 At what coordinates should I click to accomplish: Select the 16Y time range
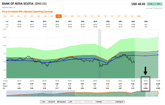[x=32, y=16]
